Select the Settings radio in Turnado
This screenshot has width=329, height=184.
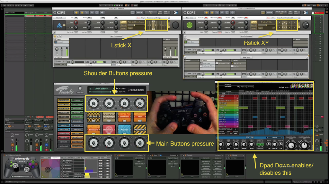(x=117, y=88)
